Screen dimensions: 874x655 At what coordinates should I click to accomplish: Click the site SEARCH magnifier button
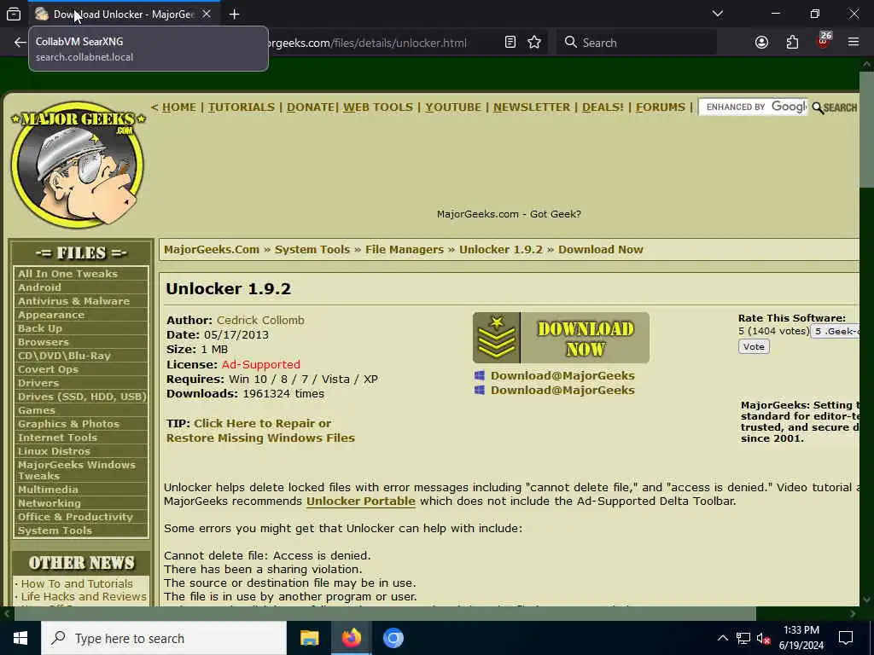tap(835, 107)
